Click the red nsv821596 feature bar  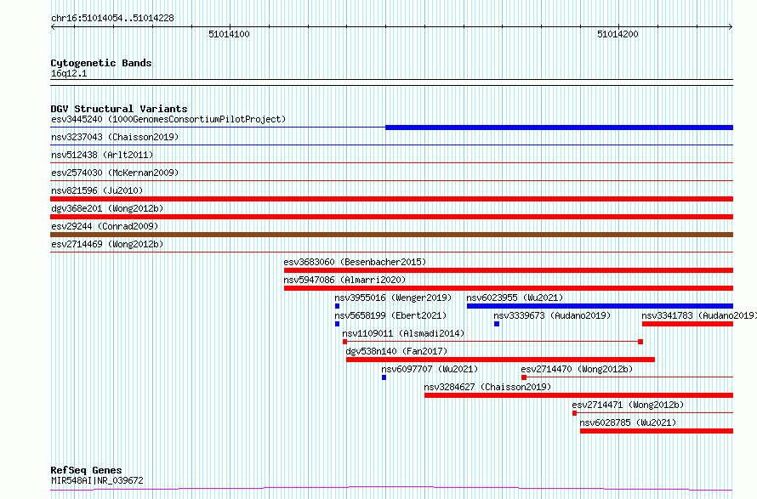coord(391,199)
